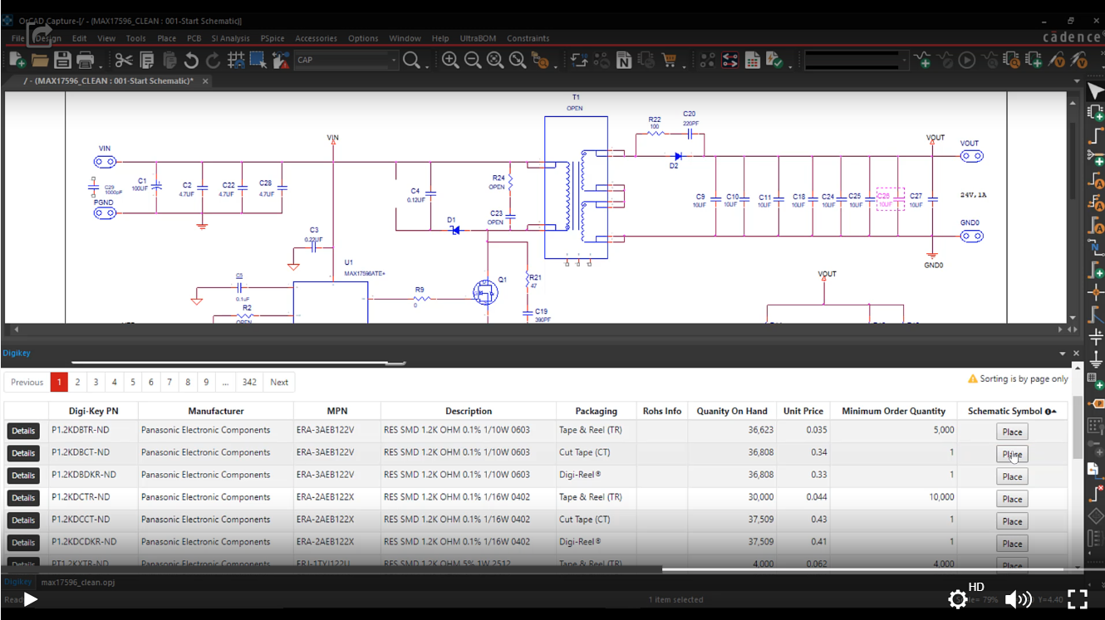Zoom in on the schematic

tap(450, 60)
